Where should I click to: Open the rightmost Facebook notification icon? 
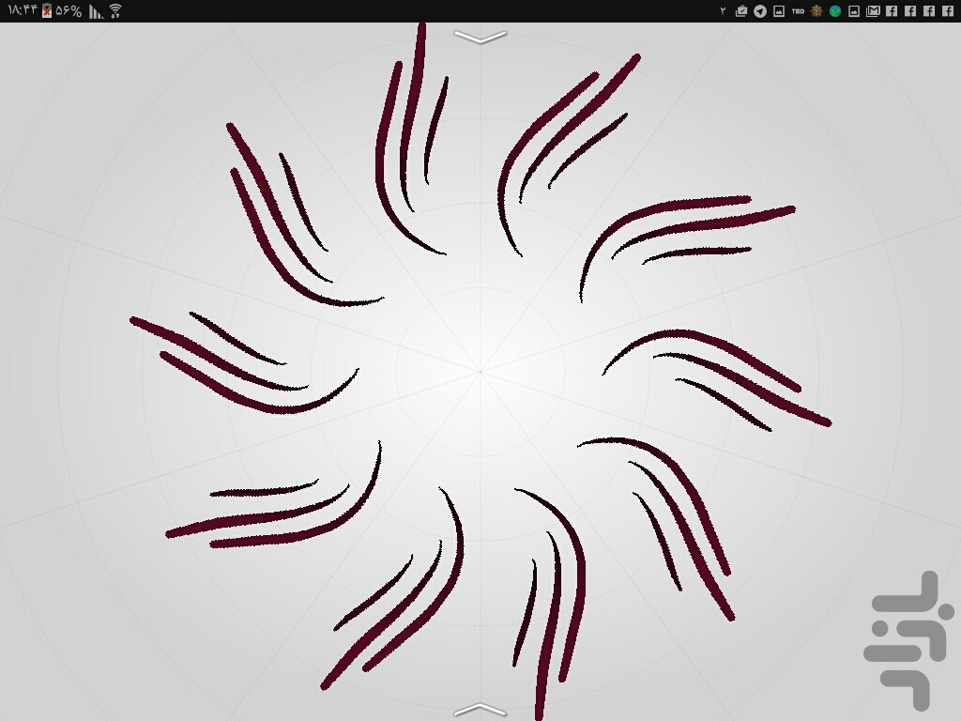coord(948,11)
